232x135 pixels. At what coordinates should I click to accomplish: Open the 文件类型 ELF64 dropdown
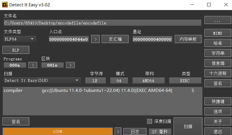[x=20, y=39]
